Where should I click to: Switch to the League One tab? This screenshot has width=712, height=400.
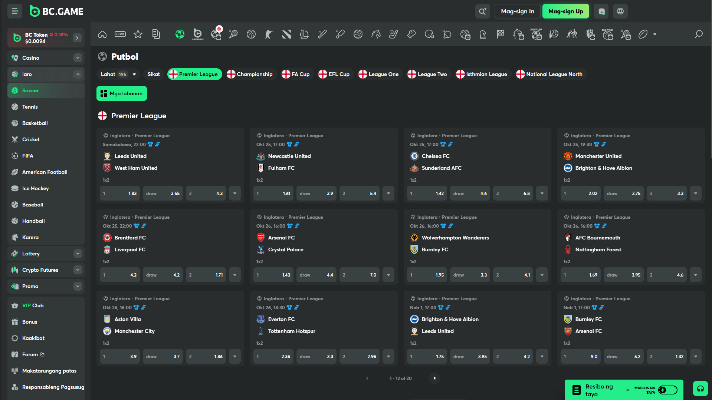click(x=379, y=74)
